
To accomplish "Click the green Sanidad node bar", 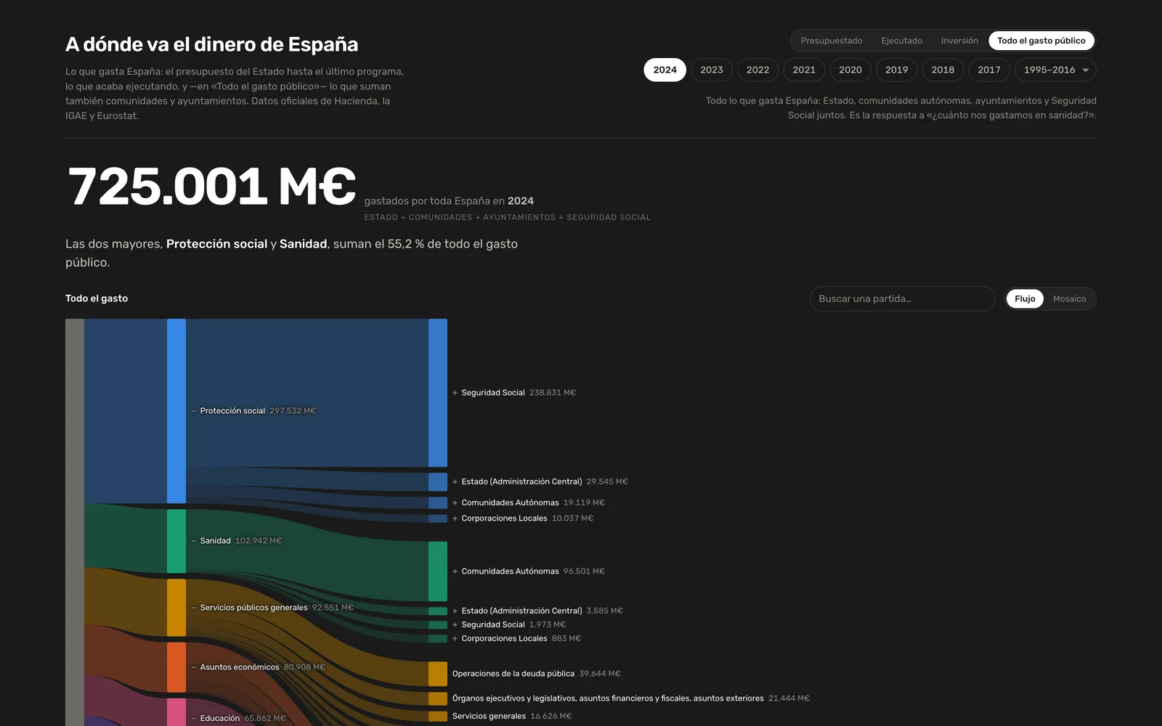I will click(x=176, y=541).
